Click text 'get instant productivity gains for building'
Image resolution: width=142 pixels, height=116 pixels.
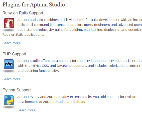pos(50,30)
